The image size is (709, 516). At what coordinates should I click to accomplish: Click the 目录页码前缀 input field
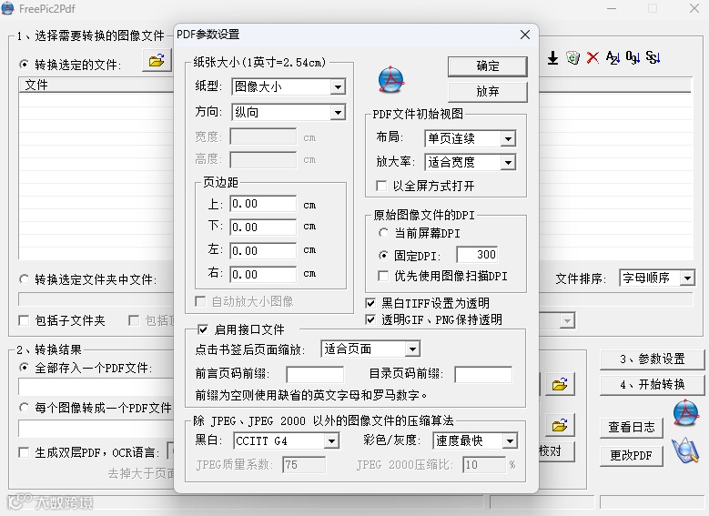(x=483, y=374)
